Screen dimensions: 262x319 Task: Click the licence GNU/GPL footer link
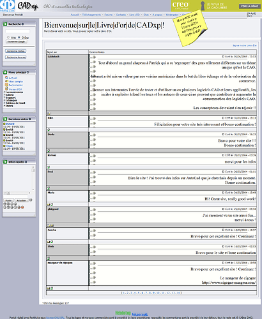pos(55,318)
